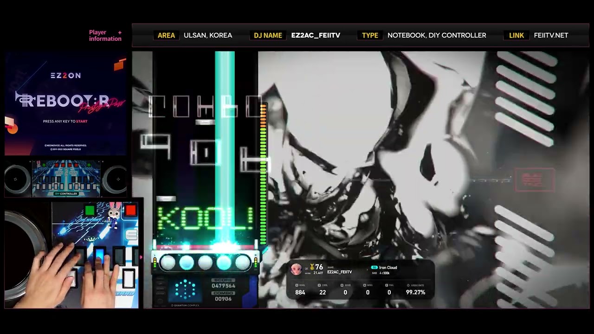The image size is (594, 334).
Task: Click the right LED level meter beside lane buttons
Action: [255, 263]
